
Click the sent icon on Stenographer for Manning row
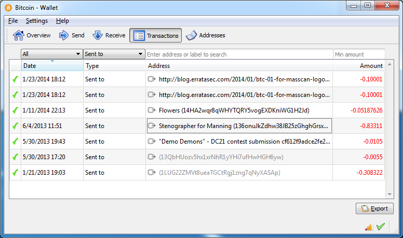(x=152, y=126)
